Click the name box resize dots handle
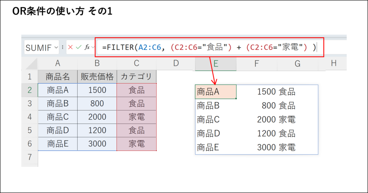This screenshot has width=368, height=193. (x=63, y=47)
